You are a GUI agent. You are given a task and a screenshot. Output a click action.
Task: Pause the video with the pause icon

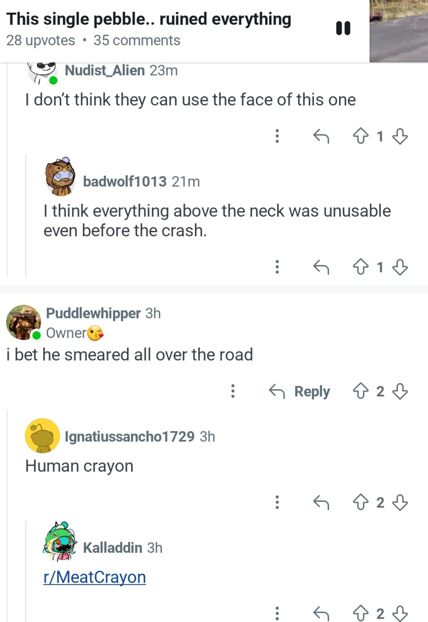pos(343,28)
